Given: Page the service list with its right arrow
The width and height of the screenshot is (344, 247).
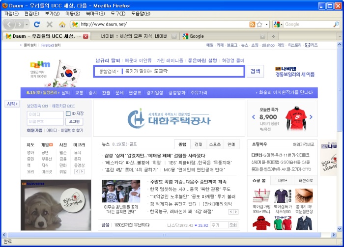Looking at the screenshot, I should pos(82,171).
